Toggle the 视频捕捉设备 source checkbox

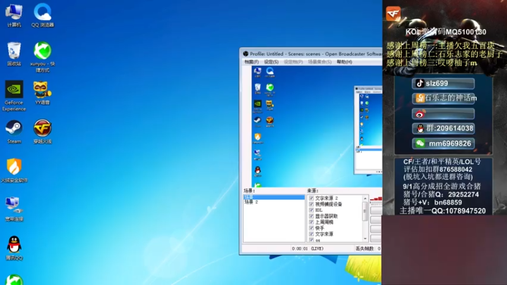311,204
